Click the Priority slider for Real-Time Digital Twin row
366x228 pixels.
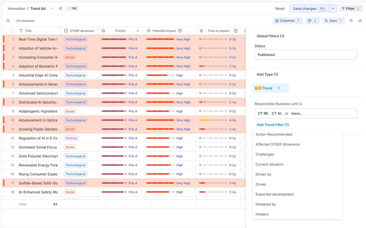tap(114, 39)
